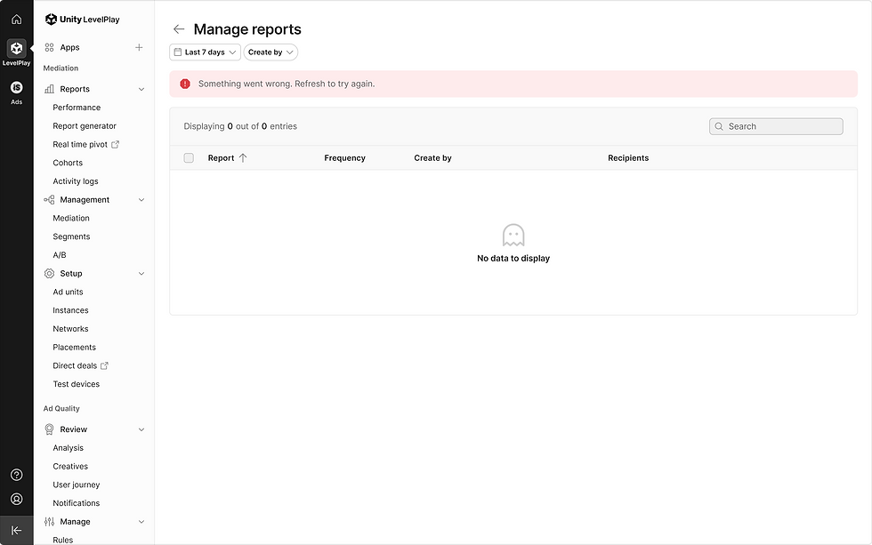
Task: Click the Review badge icon
Action: point(49,429)
